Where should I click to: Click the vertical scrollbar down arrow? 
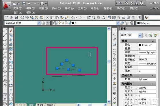point(109,101)
